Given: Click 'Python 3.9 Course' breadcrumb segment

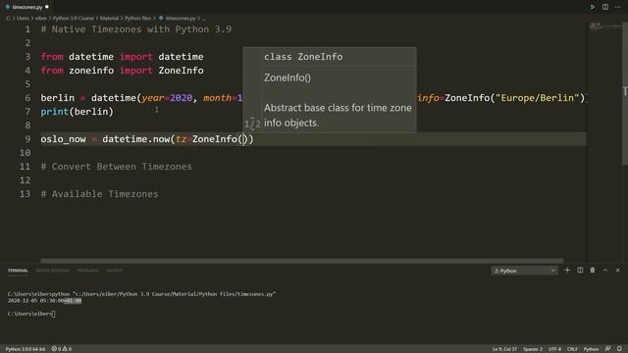Looking at the screenshot, I should (x=74, y=18).
